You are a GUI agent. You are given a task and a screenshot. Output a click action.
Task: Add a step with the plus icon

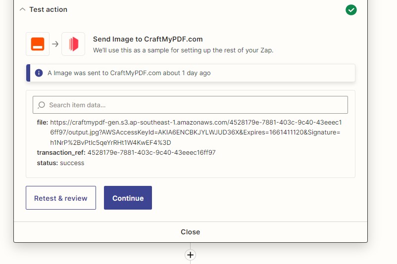(190, 255)
